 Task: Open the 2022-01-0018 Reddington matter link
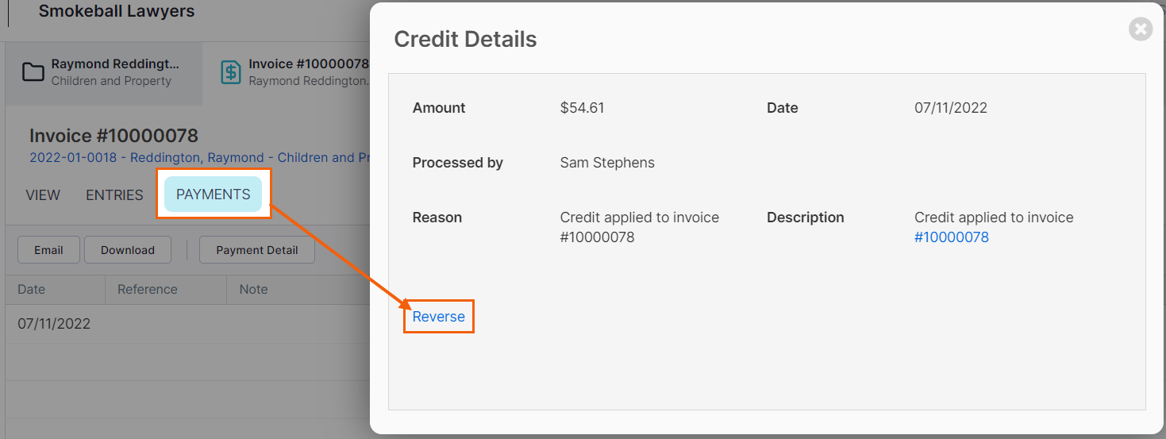pyautogui.click(x=200, y=157)
